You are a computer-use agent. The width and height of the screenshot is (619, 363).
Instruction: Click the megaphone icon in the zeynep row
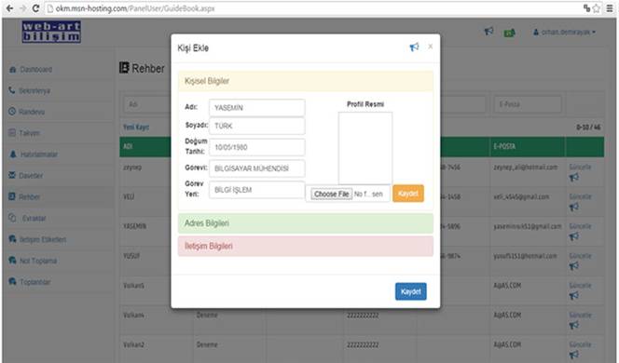pos(574,178)
